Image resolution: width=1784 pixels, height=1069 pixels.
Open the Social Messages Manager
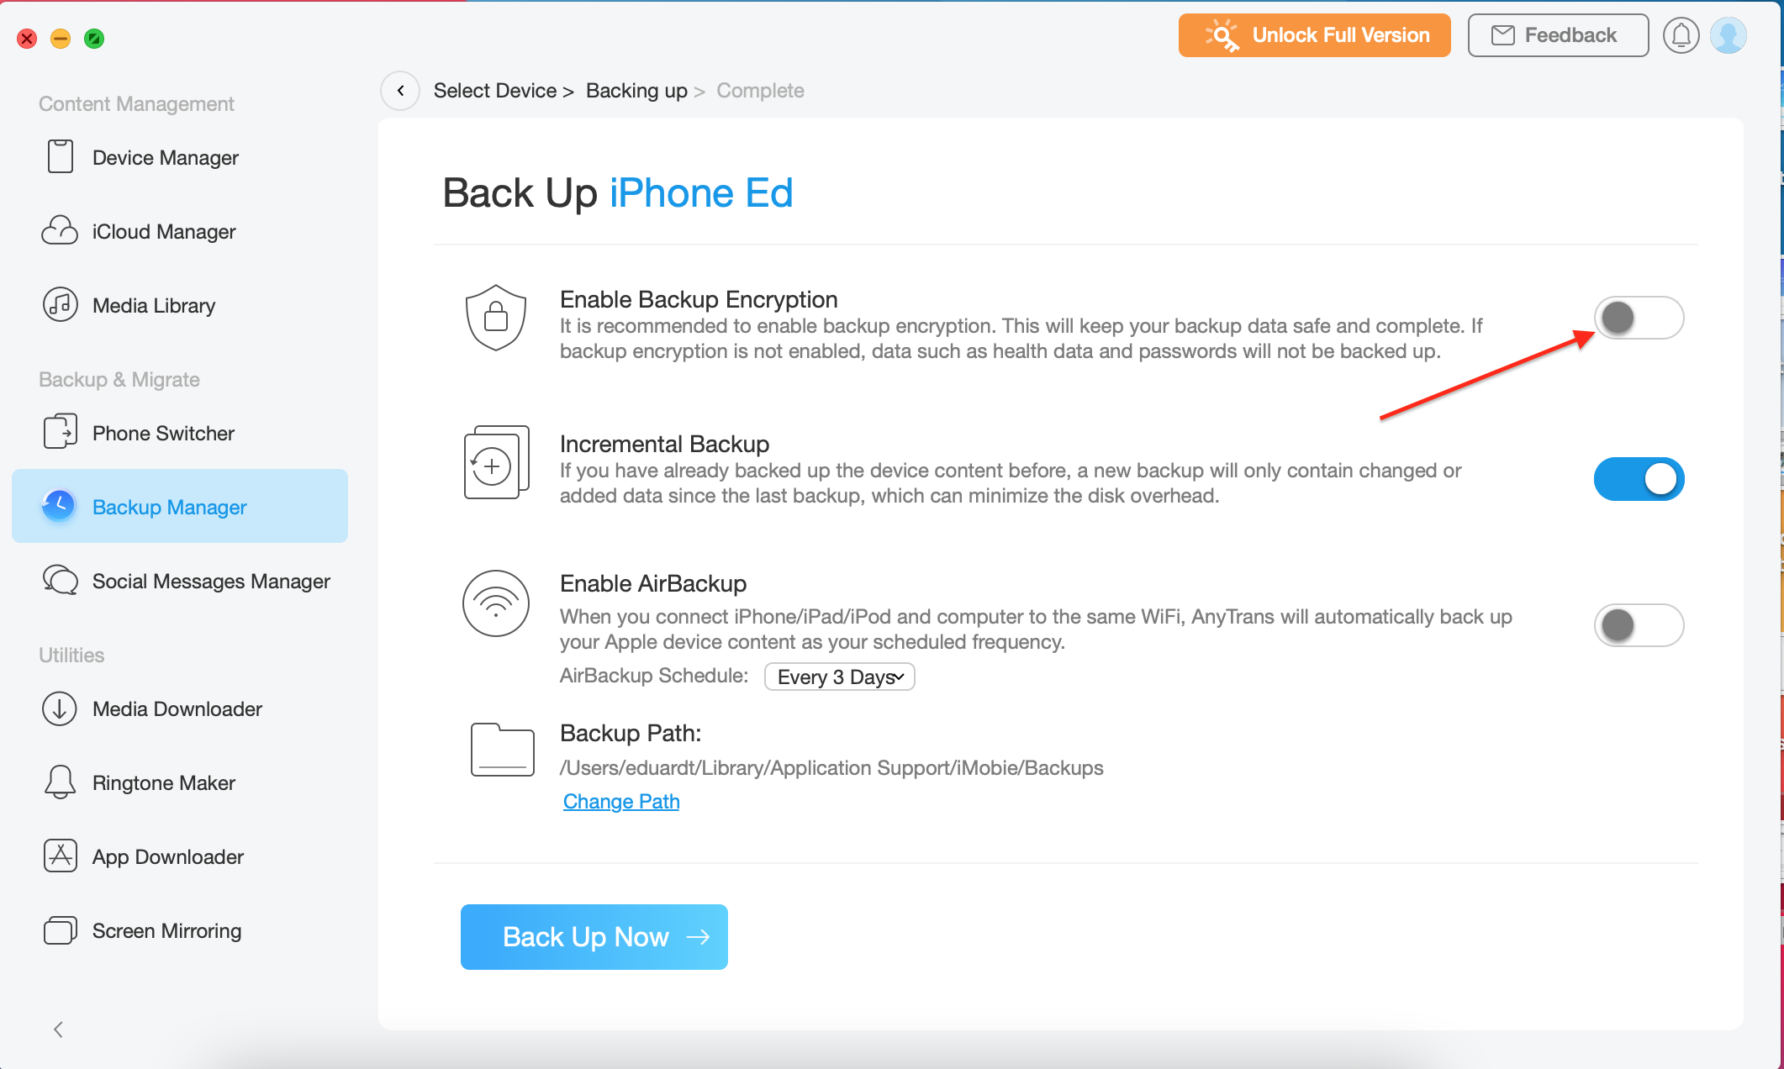point(211,581)
